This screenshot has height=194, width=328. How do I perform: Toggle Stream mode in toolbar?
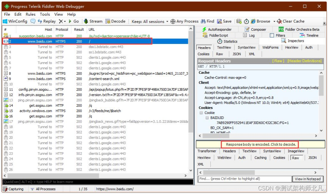93,21
